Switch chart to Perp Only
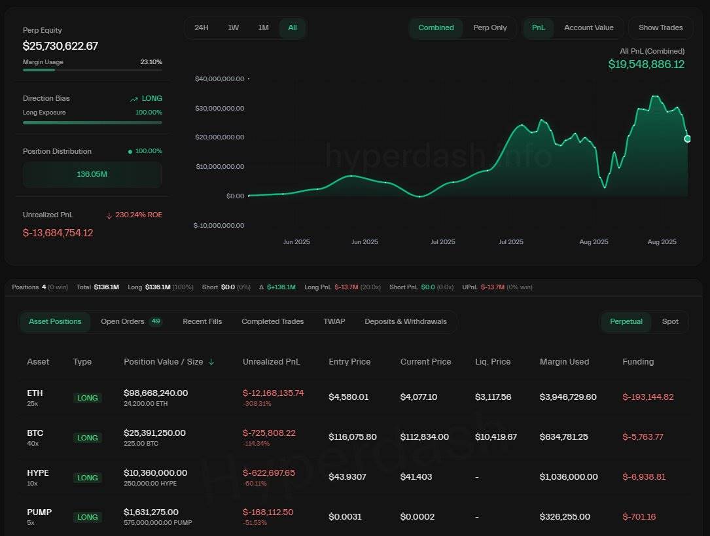This screenshot has height=536, width=710. pos(489,27)
